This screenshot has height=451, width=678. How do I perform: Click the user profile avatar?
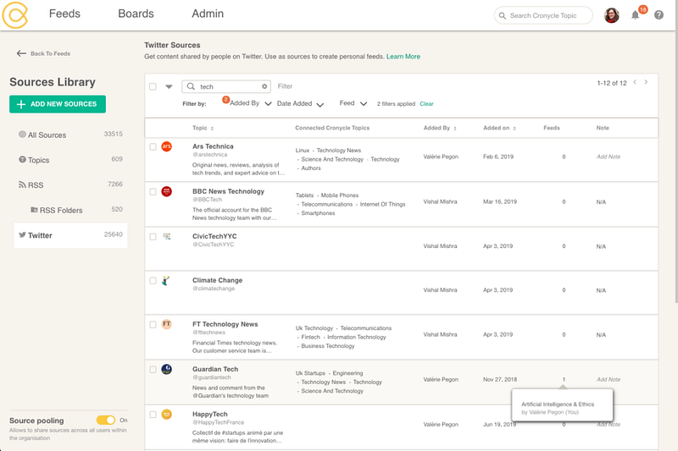(x=611, y=15)
